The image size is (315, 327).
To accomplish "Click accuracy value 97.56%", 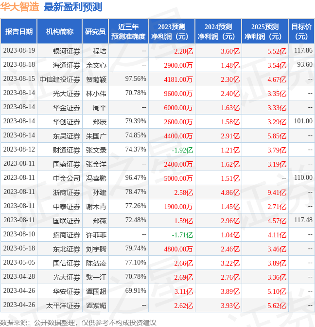I will pyautogui.click(x=136, y=79).
